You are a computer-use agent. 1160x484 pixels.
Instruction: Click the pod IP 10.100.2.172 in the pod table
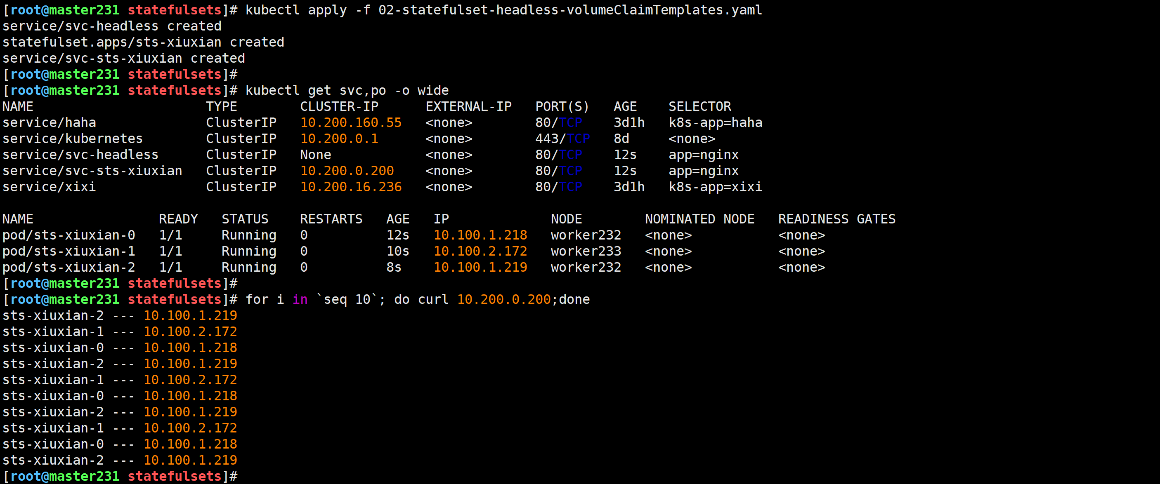(x=480, y=251)
